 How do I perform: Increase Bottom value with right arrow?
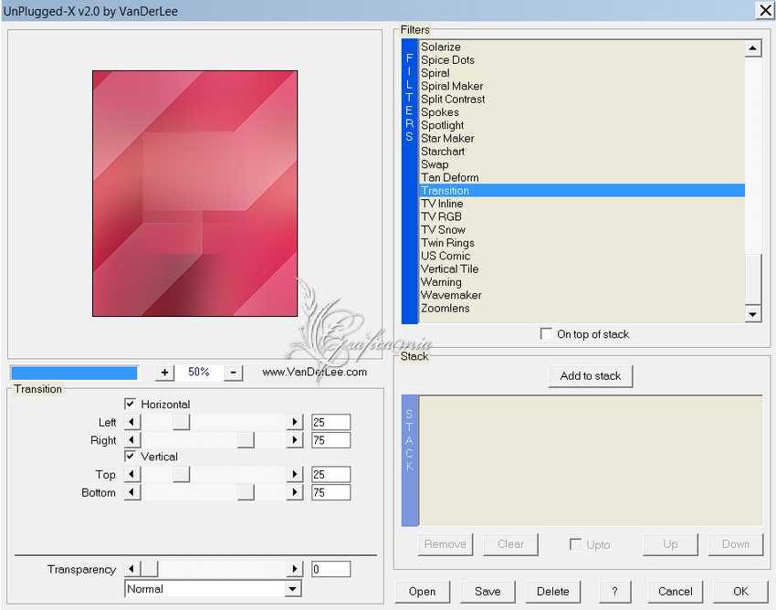pos(295,492)
